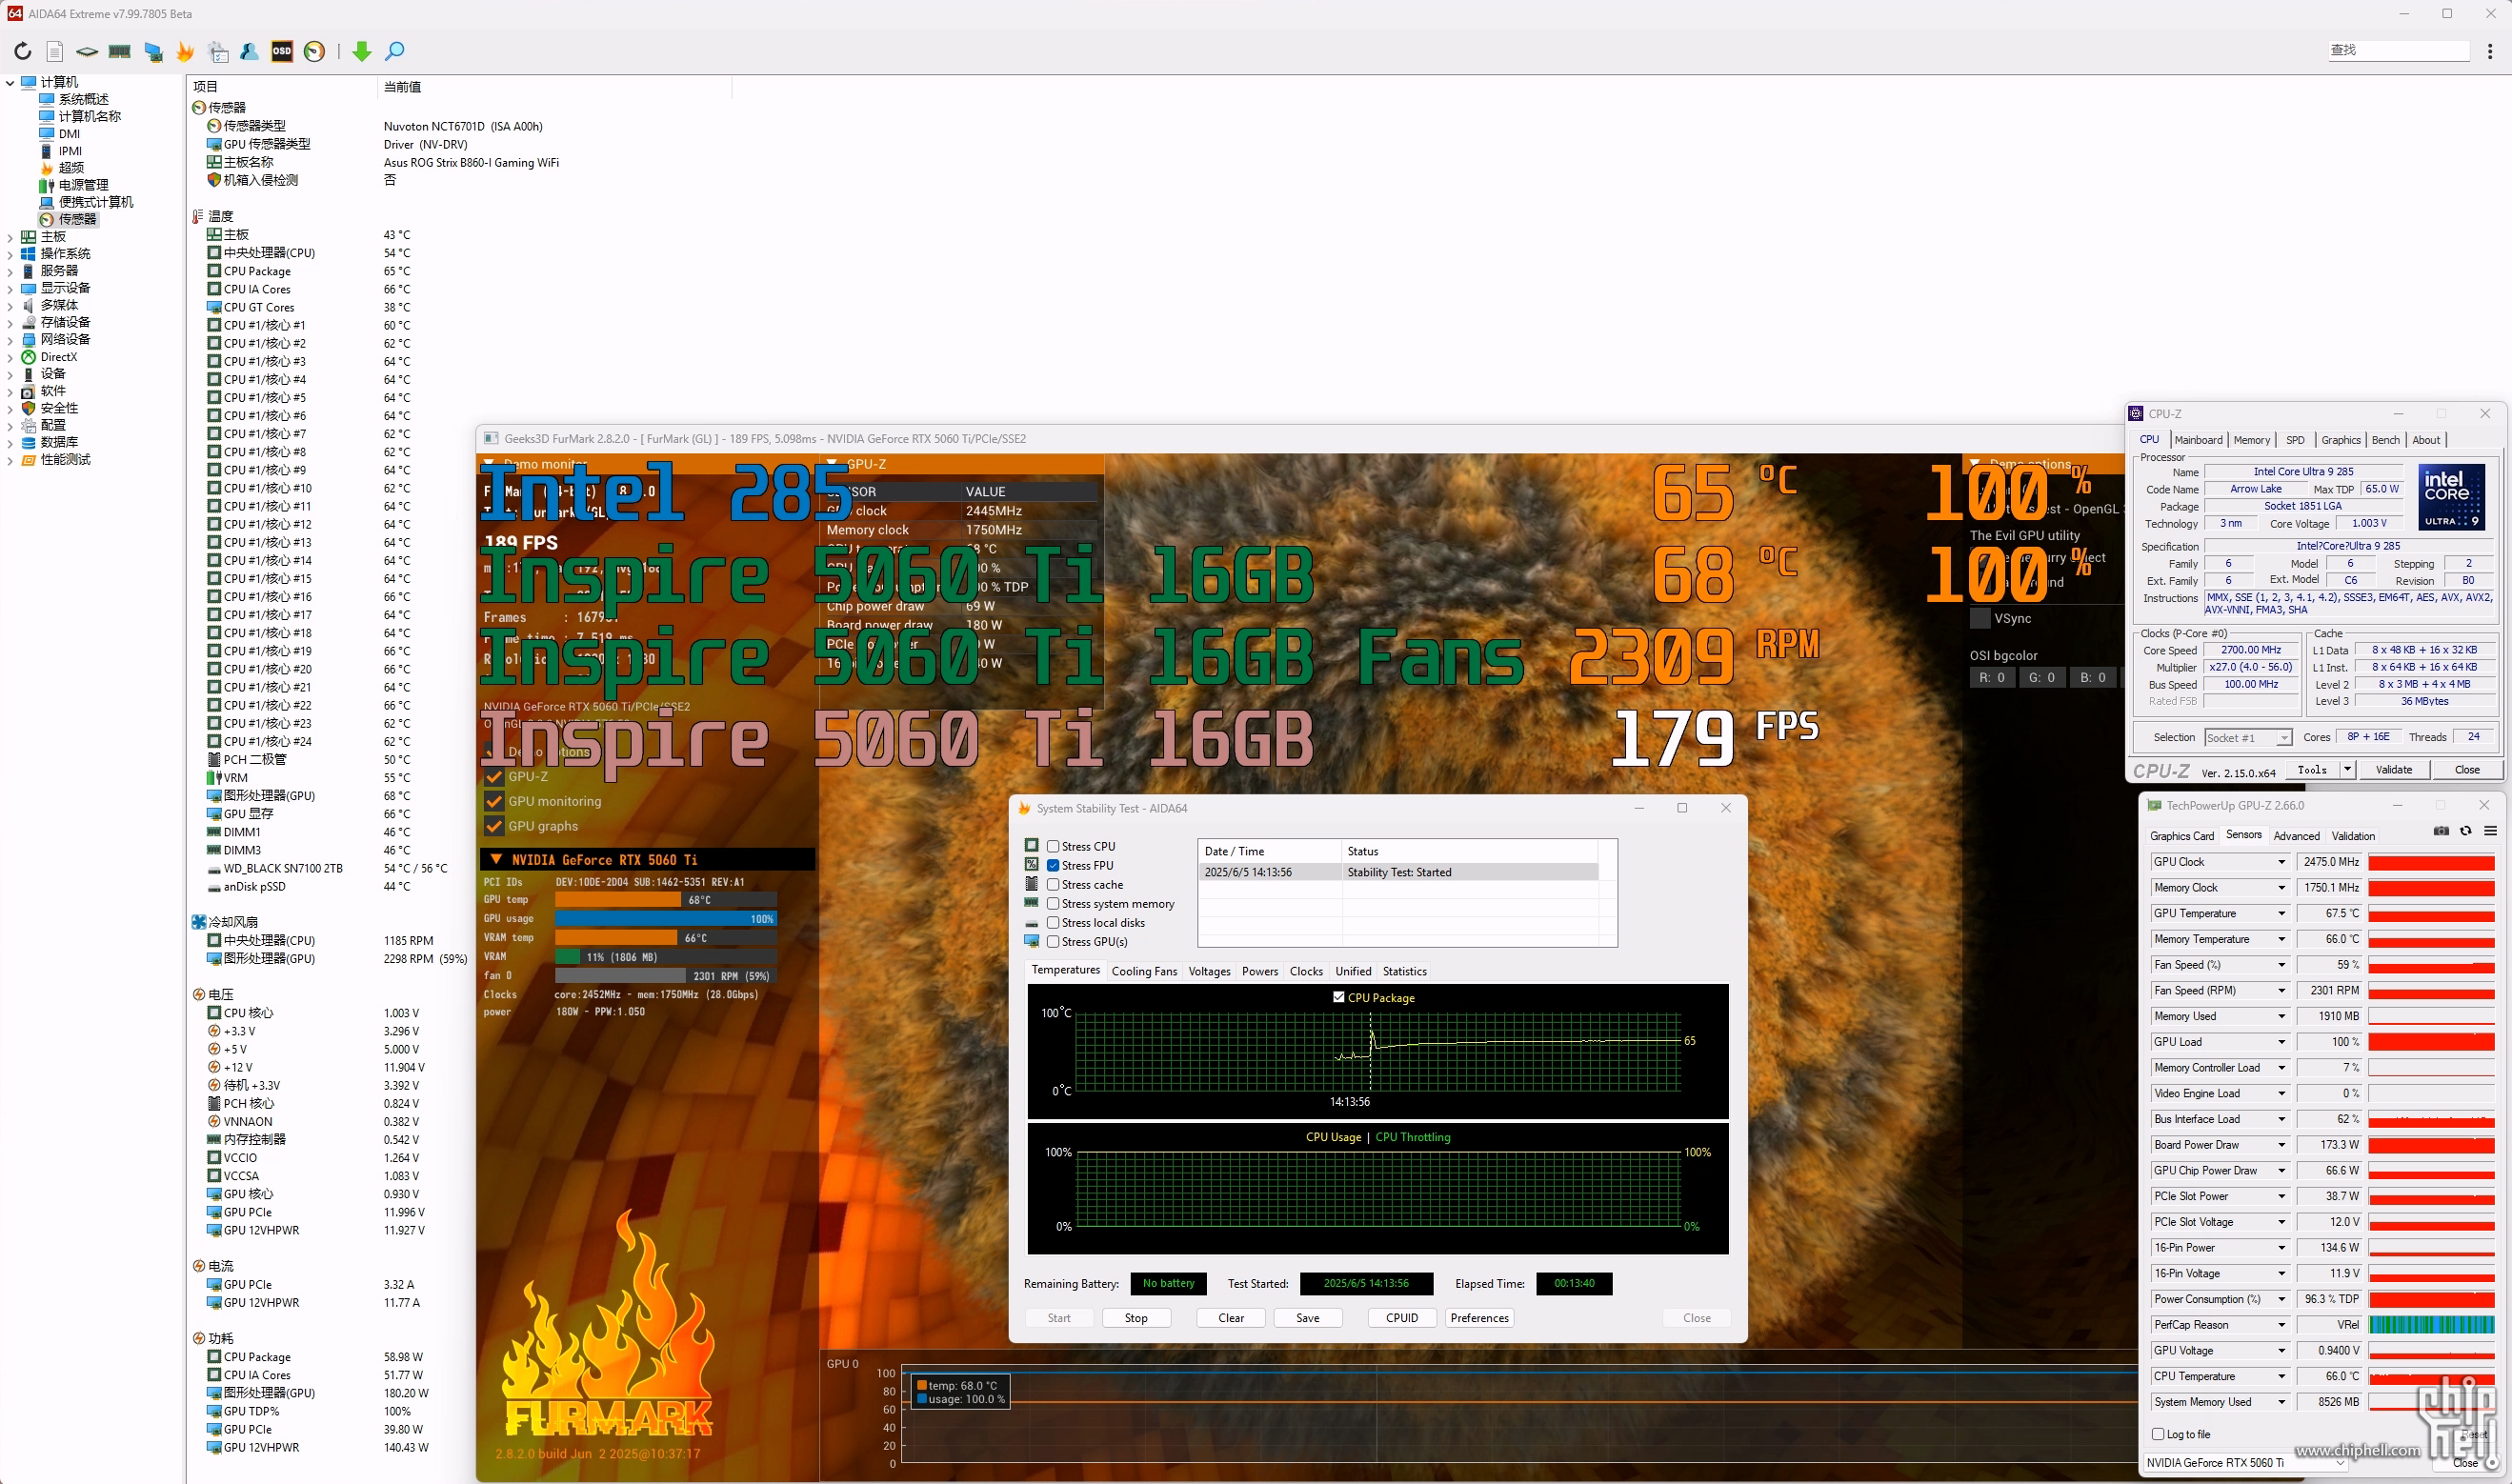The image size is (2512, 1484).
Task: Open AIDA64 preferences checklist toolbar icon
Action: coord(218,51)
